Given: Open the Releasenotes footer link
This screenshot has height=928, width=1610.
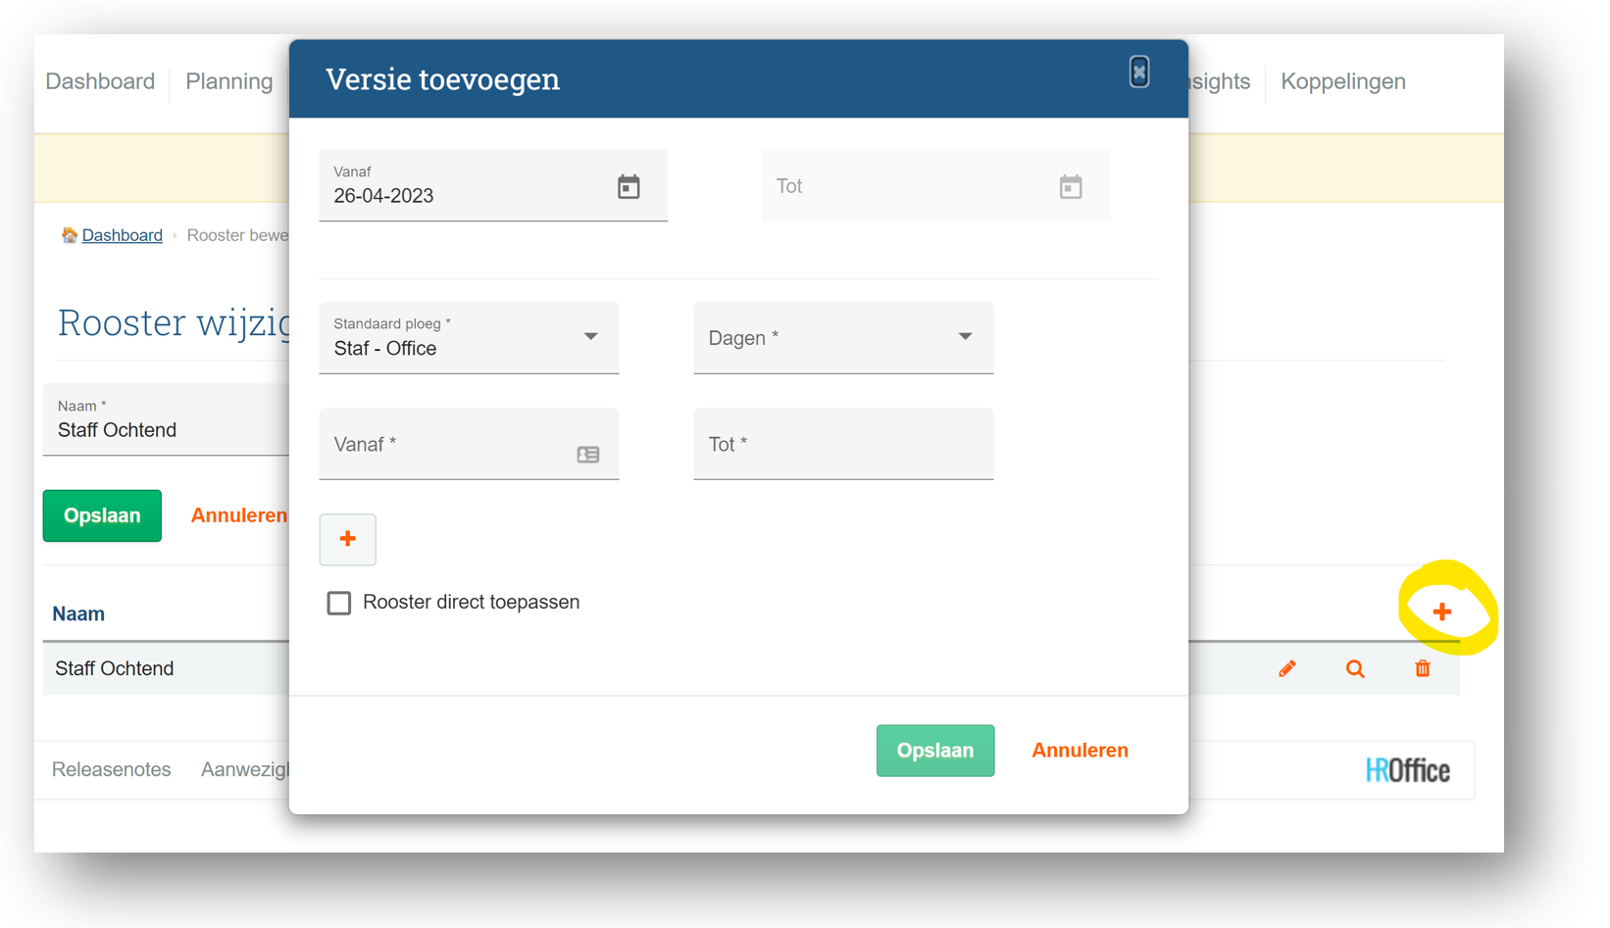Looking at the screenshot, I should [x=111, y=770].
